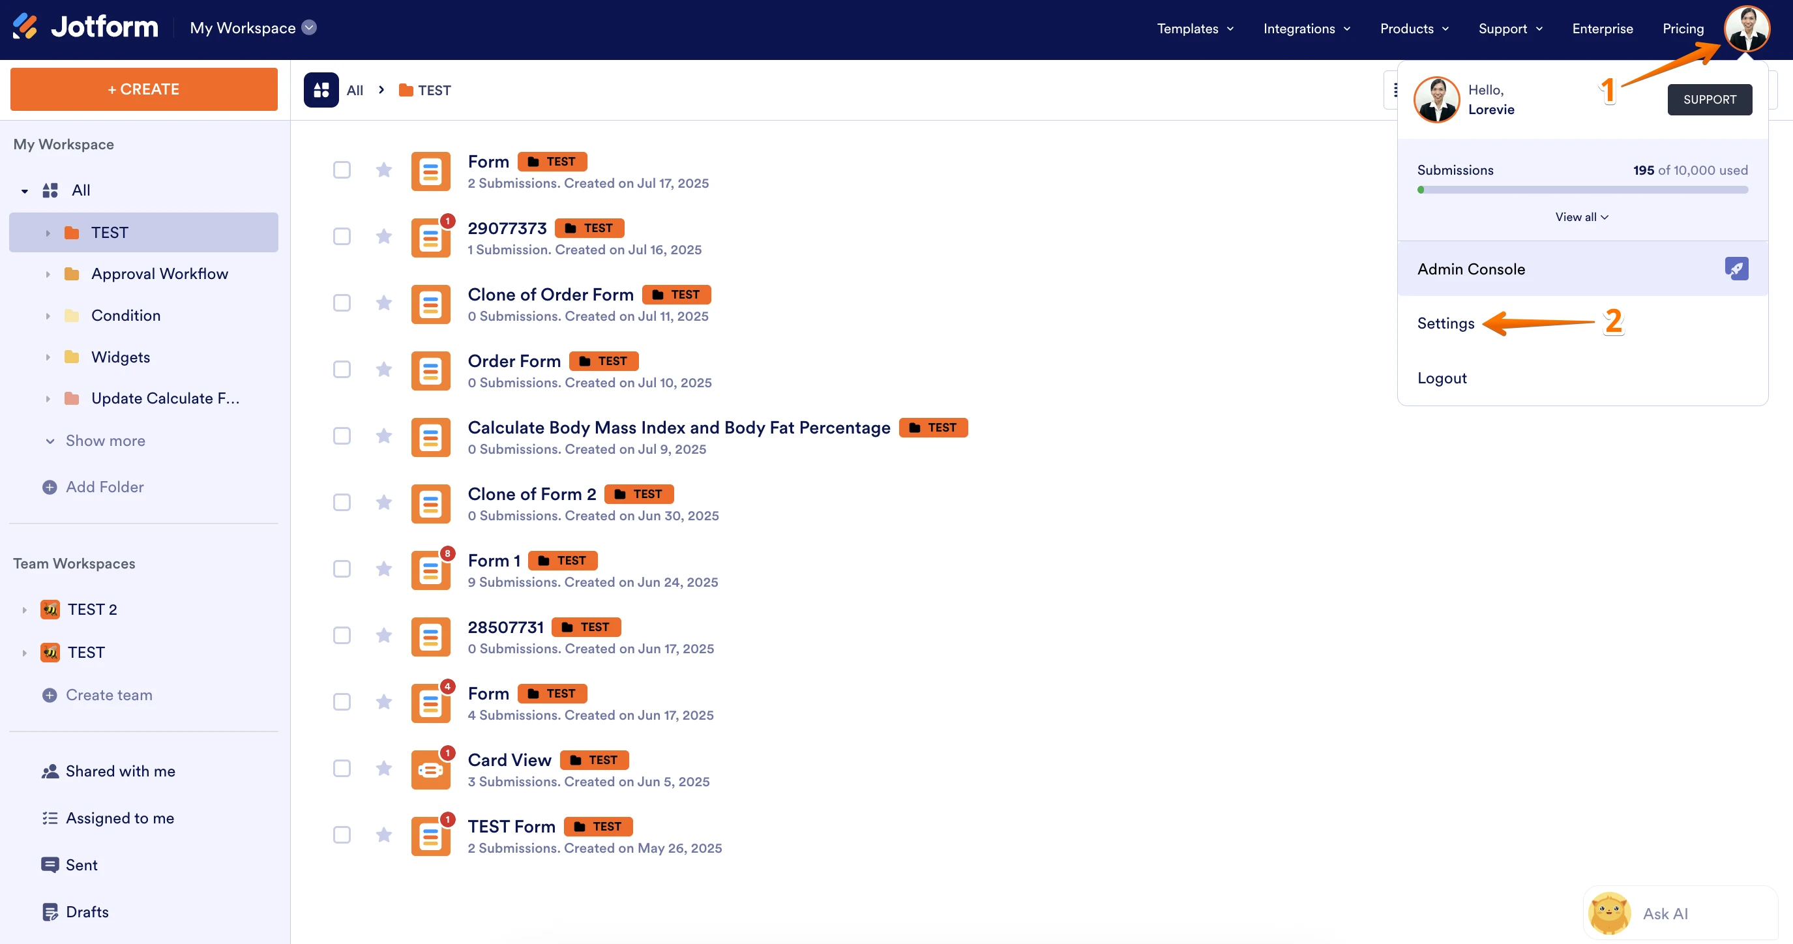Open the Admin Console rocket icon
This screenshot has height=944, width=1793.
[1736, 269]
